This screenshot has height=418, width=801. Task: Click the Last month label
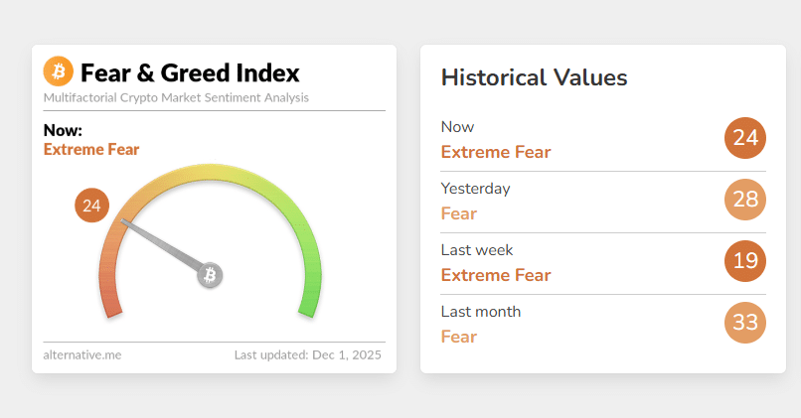pos(481,312)
